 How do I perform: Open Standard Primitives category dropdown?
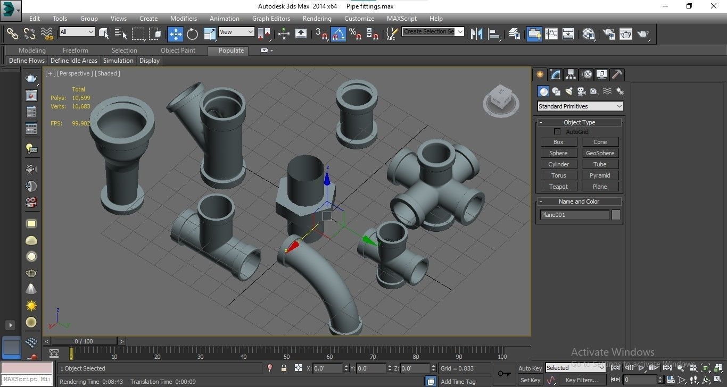pos(580,106)
